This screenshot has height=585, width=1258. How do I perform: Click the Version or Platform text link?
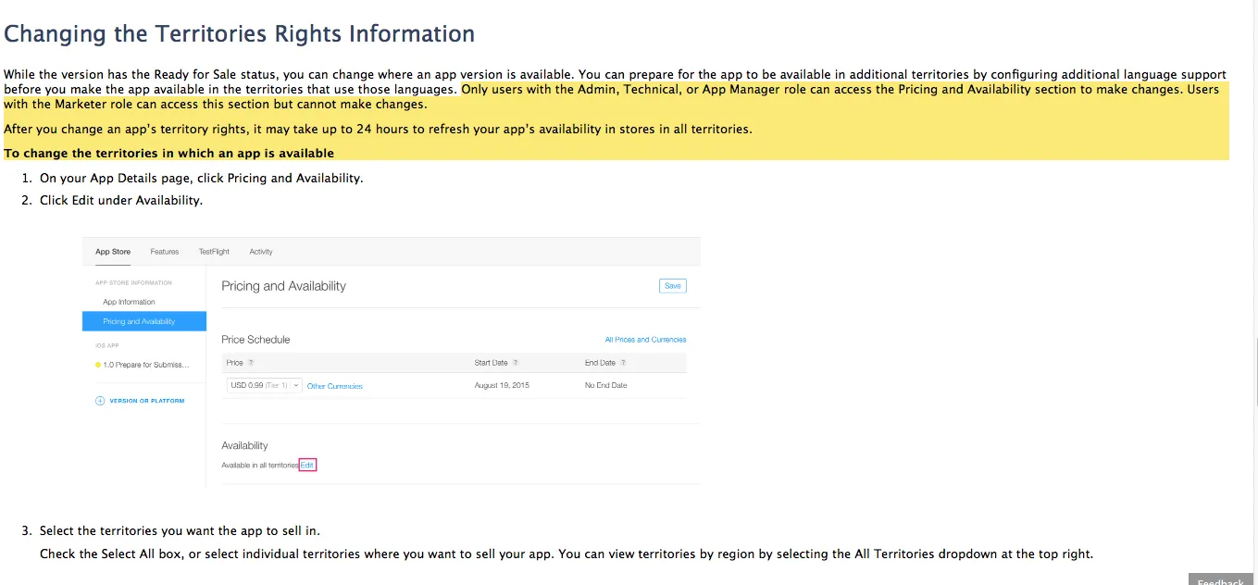[147, 401]
